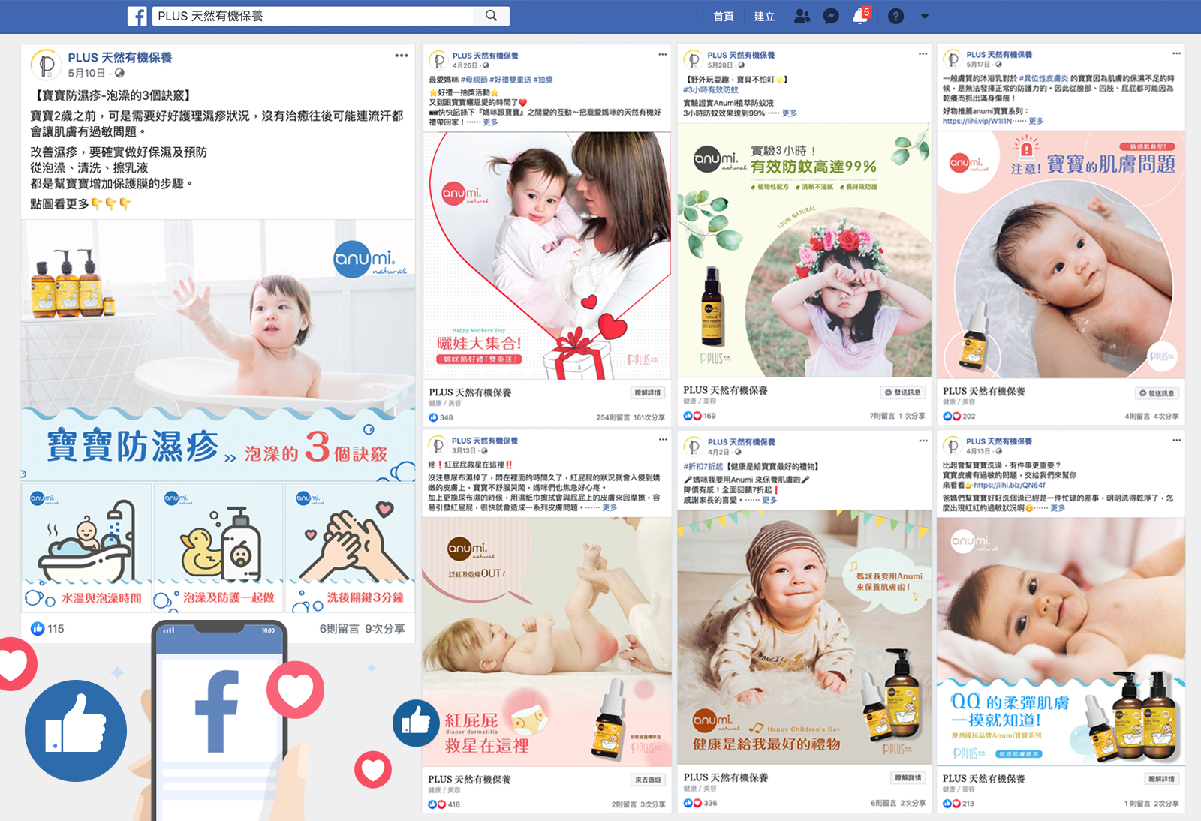Open the 水溫與泡澡時間 thumbnail image
Viewport: 1201px width, 821px height.
[x=87, y=546]
